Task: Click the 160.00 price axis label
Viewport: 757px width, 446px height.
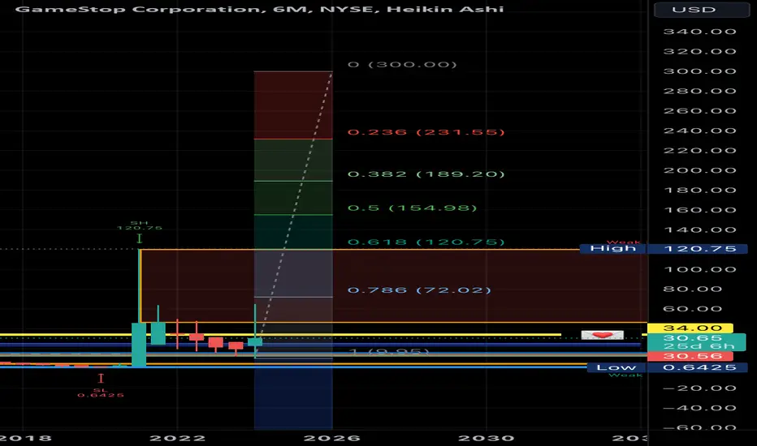Action: tap(699, 210)
